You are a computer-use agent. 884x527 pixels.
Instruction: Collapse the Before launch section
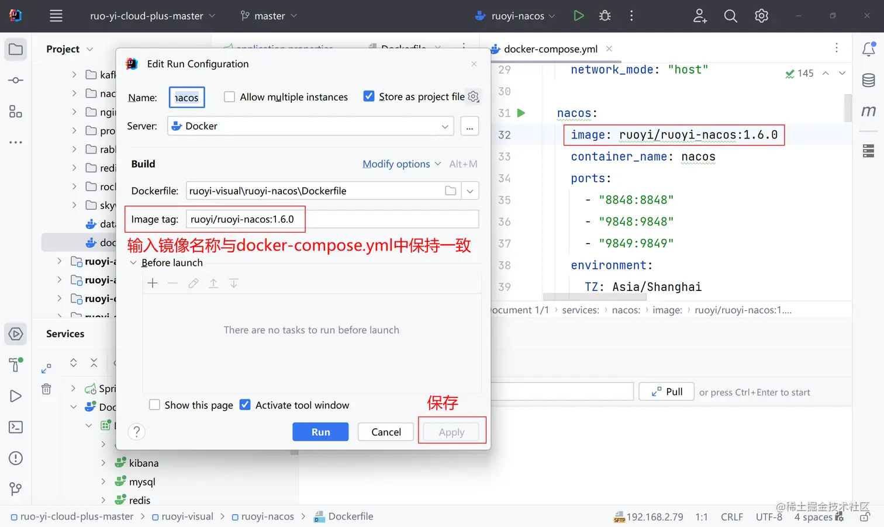click(x=133, y=263)
